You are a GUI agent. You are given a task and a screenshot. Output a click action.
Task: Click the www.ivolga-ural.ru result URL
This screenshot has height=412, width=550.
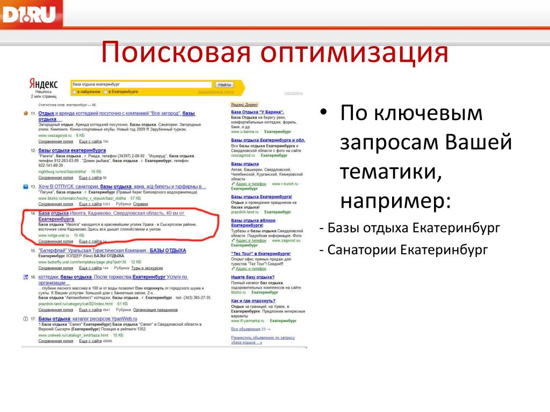[x=54, y=236]
